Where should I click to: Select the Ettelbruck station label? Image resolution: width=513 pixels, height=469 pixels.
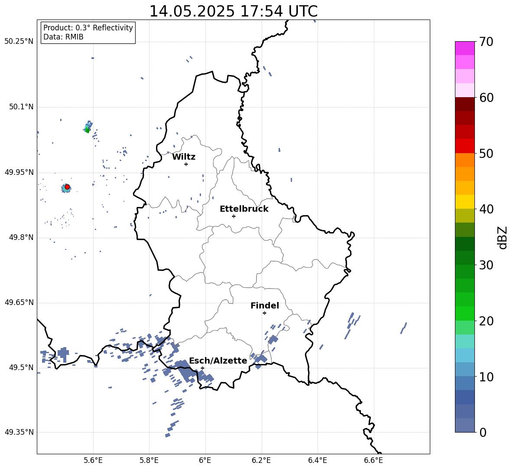244,209
